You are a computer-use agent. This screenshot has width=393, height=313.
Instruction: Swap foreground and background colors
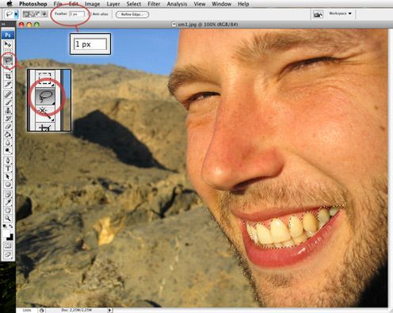click(x=11, y=226)
